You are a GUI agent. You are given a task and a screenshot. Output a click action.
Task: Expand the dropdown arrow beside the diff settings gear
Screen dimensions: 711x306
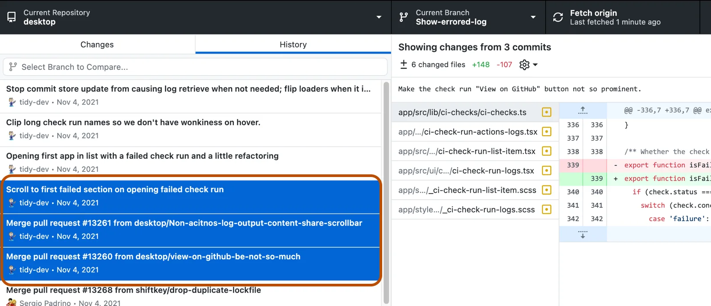[x=535, y=64]
